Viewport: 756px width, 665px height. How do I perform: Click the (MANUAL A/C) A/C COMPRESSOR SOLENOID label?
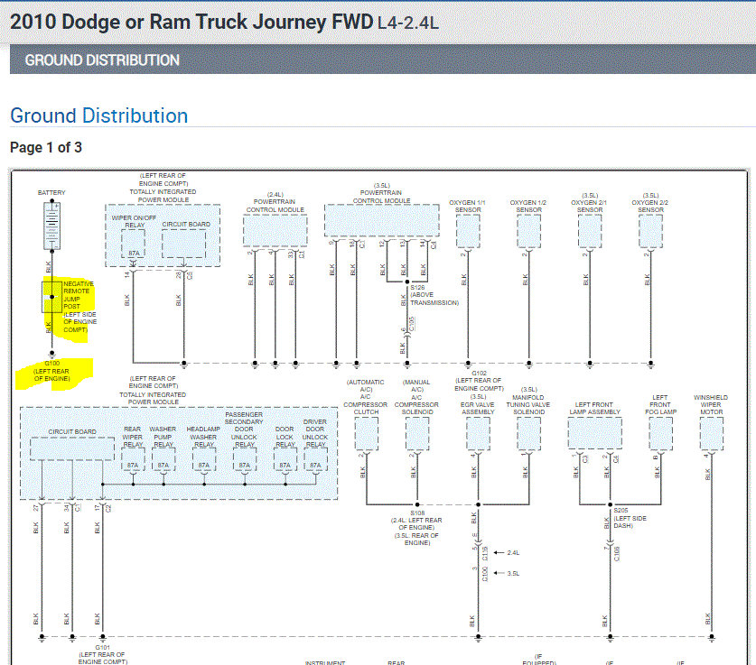[416, 397]
